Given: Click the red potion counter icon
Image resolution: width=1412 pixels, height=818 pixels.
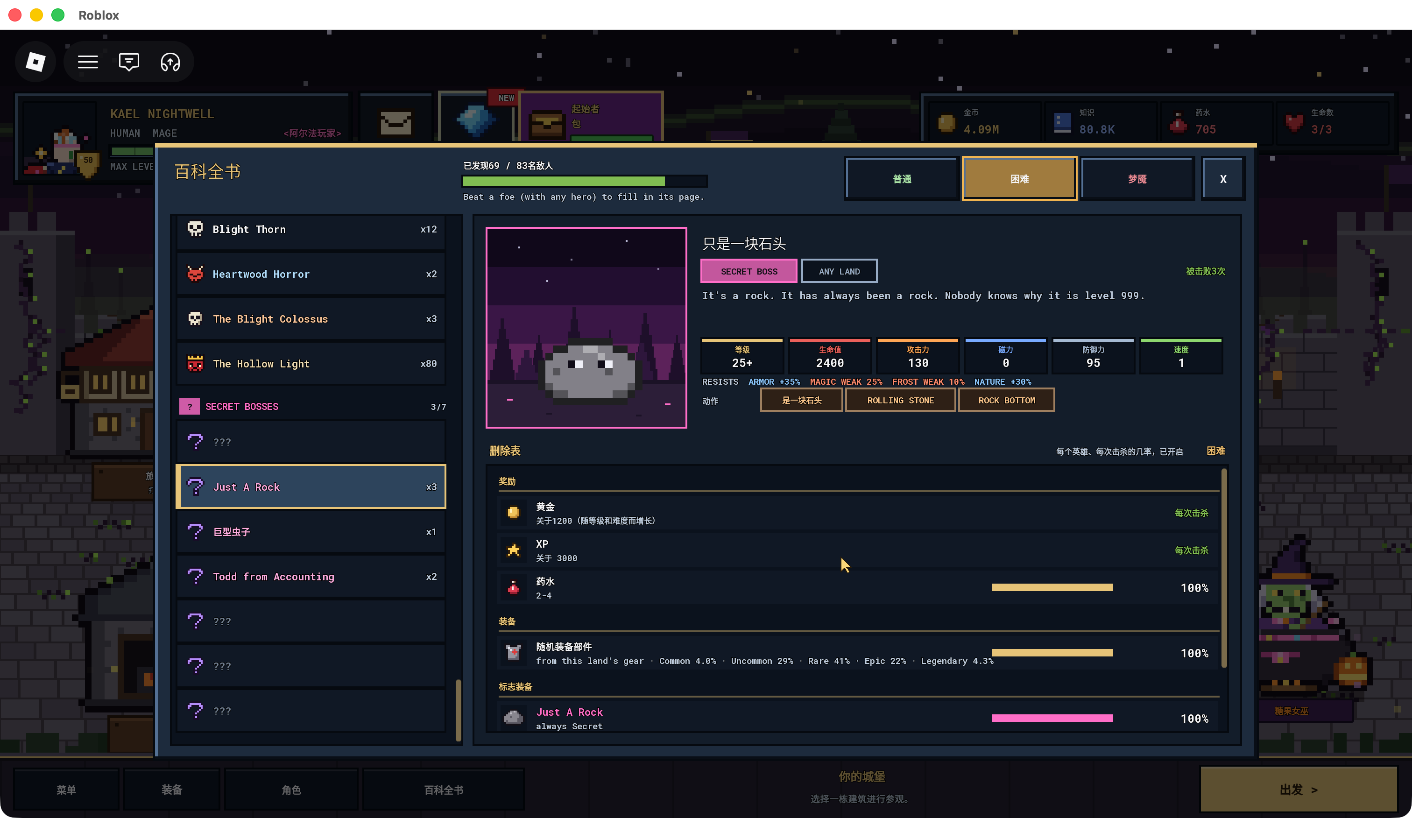Looking at the screenshot, I should tap(1179, 122).
